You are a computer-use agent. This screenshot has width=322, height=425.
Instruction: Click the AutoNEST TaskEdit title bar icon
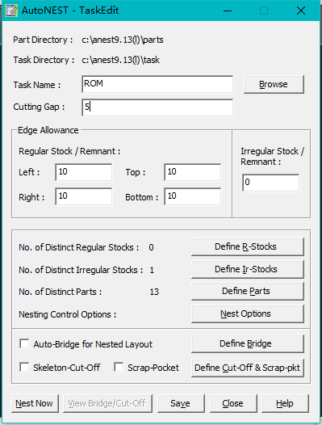(x=11, y=11)
